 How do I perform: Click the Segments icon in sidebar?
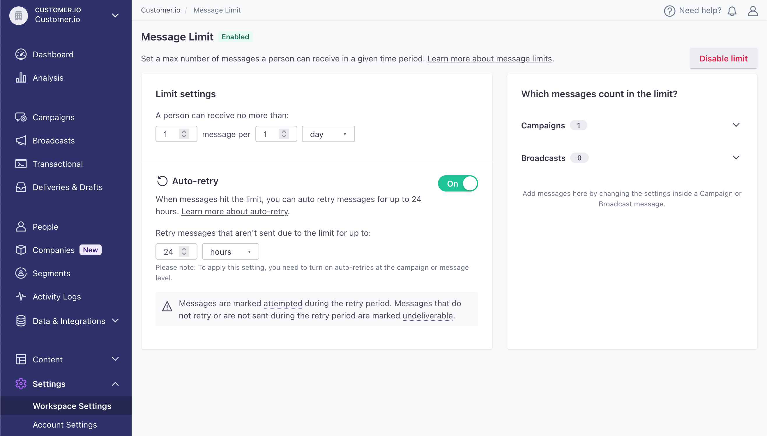pyautogui.click(x=20, y=273)
